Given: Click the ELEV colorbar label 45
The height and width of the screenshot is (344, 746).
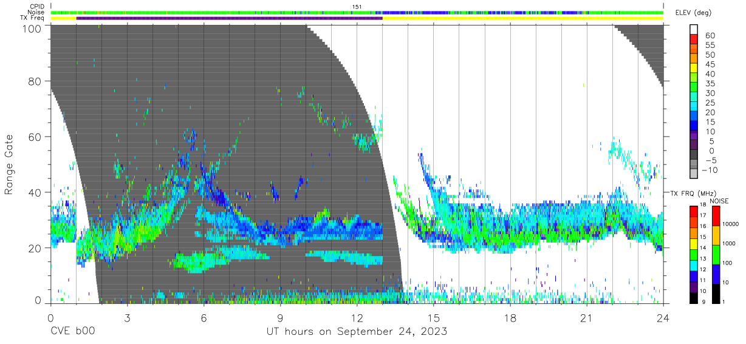Looking at the screenshot, I should point(711,64).
